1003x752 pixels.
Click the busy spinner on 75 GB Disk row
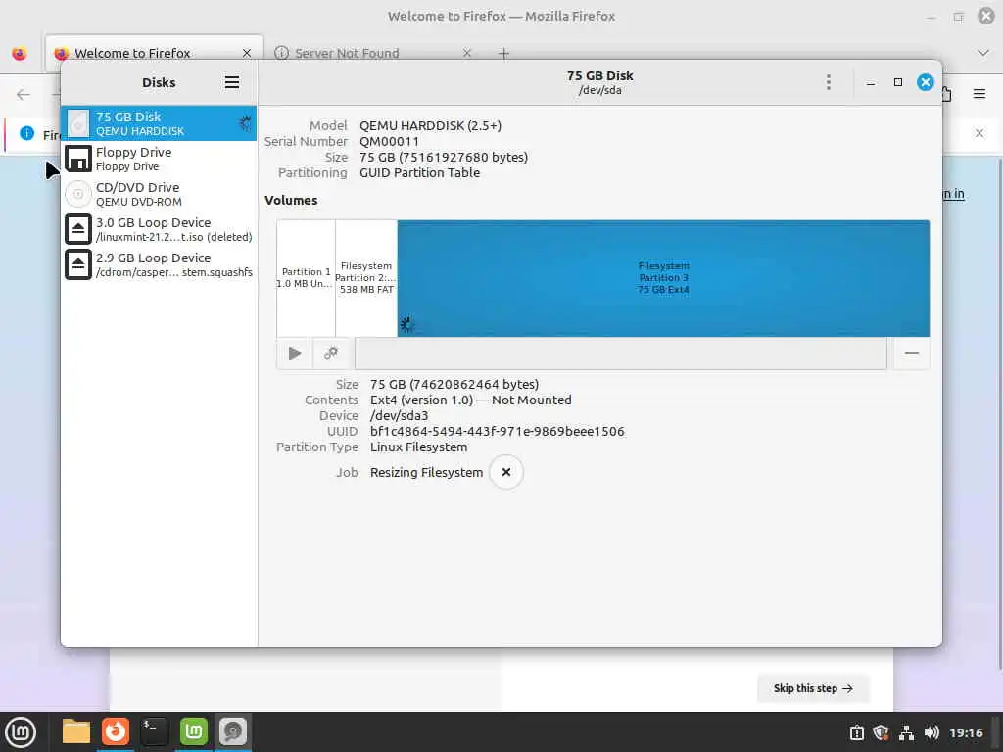245,122
